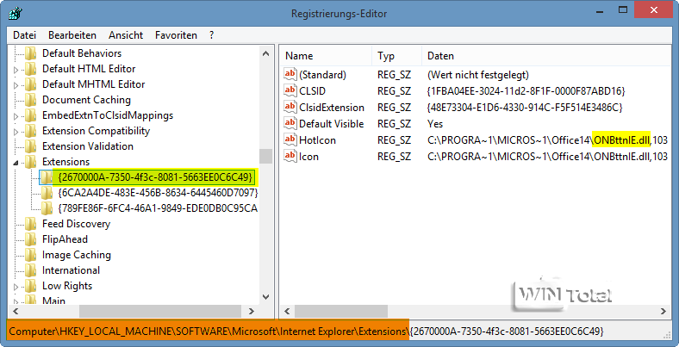Select the Document Caching key
The width and height of the screenshot is (679, 347).
click(x=86, y=100)
